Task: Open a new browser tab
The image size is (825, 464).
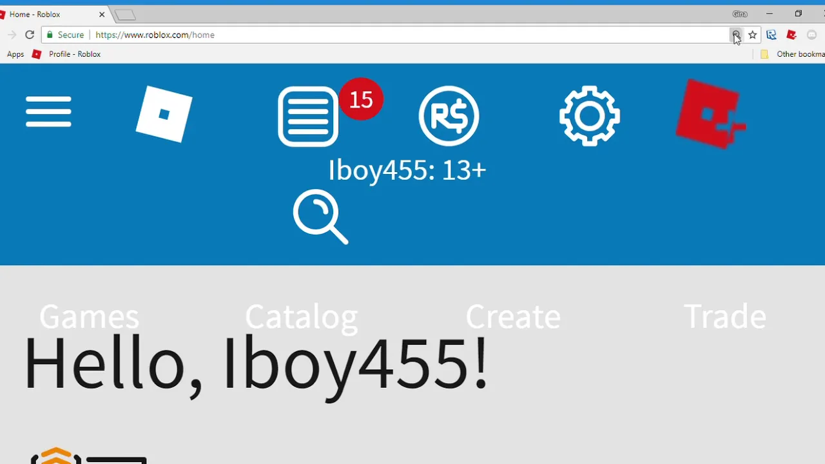Action: click(x=126, y=15)
